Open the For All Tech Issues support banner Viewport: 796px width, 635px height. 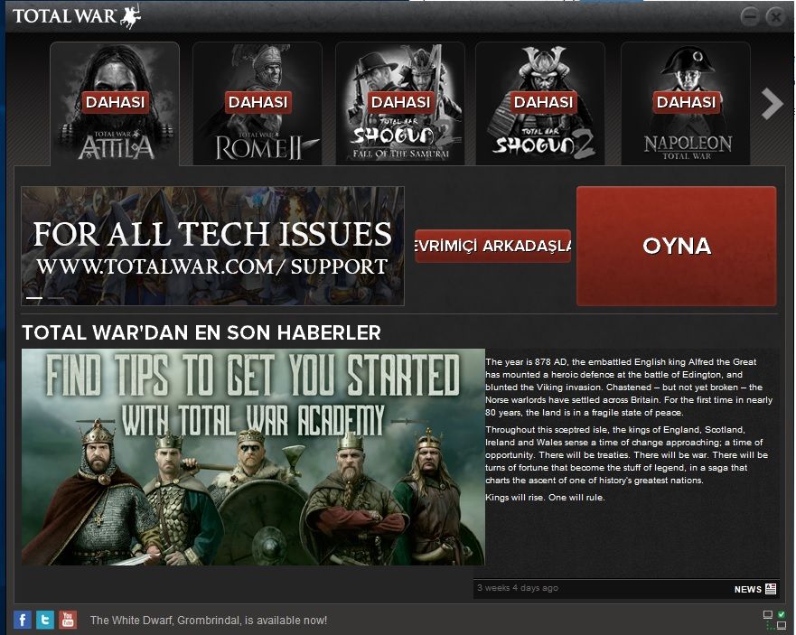(x=212, y=246)
